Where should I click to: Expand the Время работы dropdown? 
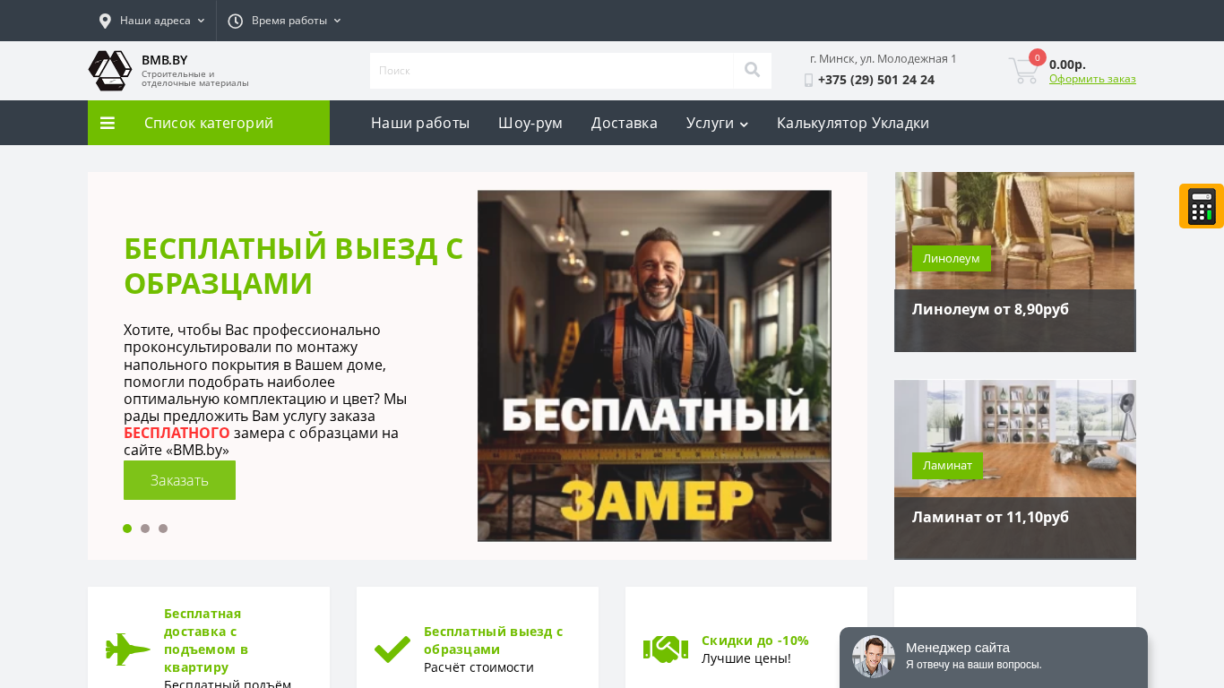tap(285, 21)
